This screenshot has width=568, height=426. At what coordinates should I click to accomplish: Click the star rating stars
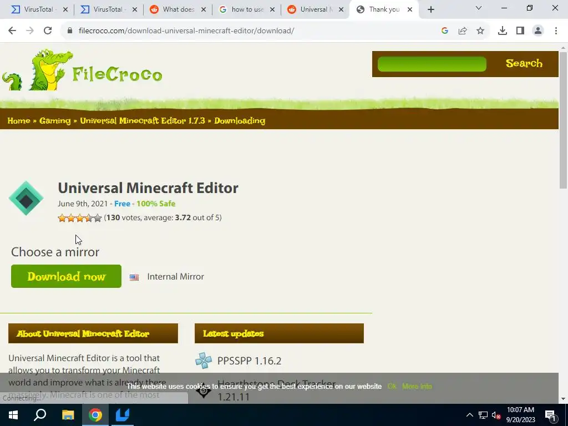[x=80, y=217]
